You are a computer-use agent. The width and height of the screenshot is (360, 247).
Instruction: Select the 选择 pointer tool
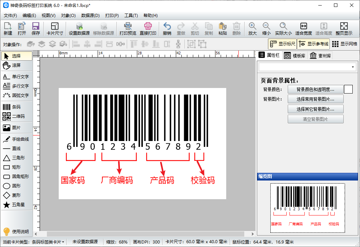coord(17,56)
